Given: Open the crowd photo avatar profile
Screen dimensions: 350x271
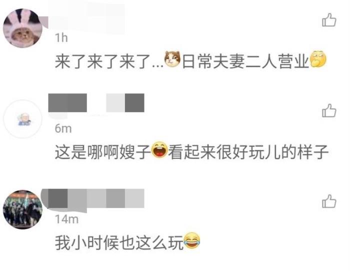Looking at the screenshot, I should (x=22, y=210).
